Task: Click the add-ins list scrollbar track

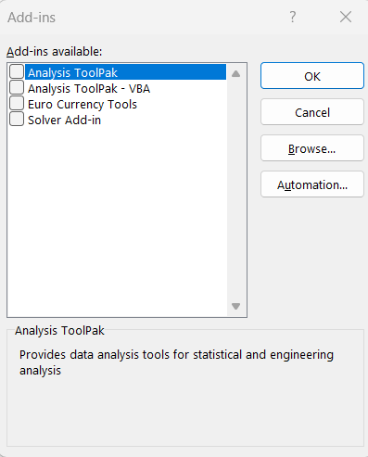Action: click(235, 190)
